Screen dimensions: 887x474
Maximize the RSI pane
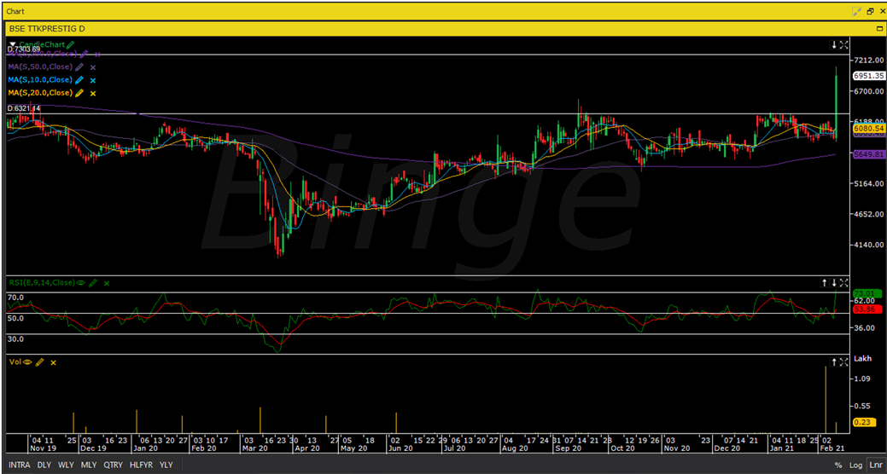tap(843, 282)
